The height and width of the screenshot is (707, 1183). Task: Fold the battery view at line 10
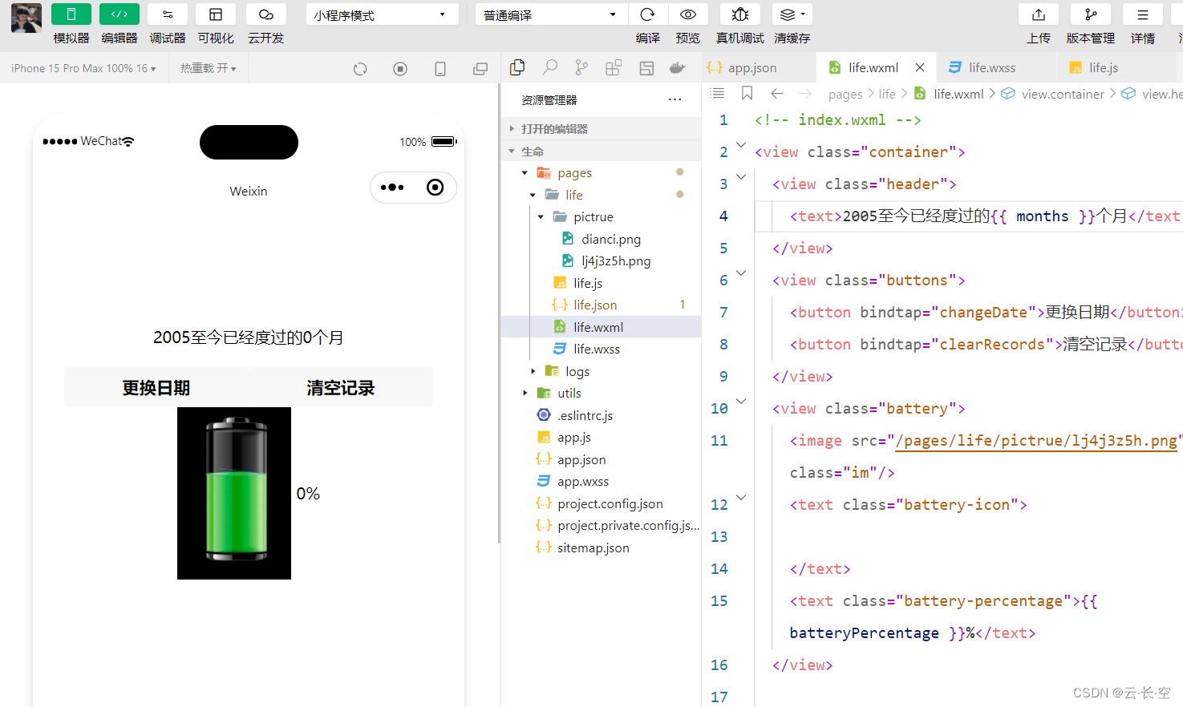[x=741, y=402]
